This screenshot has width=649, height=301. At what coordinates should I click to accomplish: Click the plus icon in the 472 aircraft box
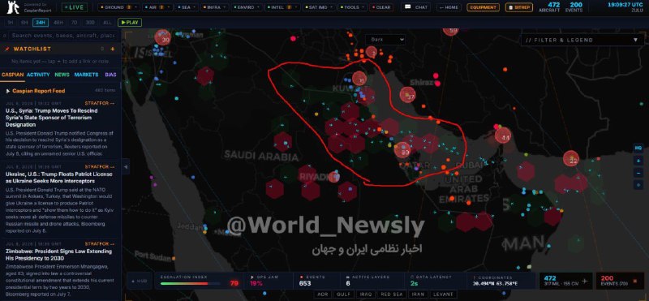[584, 282]
